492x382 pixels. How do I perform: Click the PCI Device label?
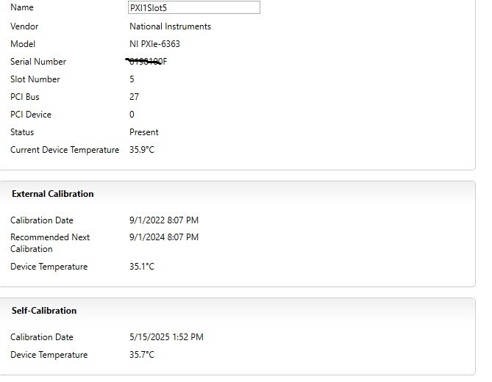pos(31,115)
